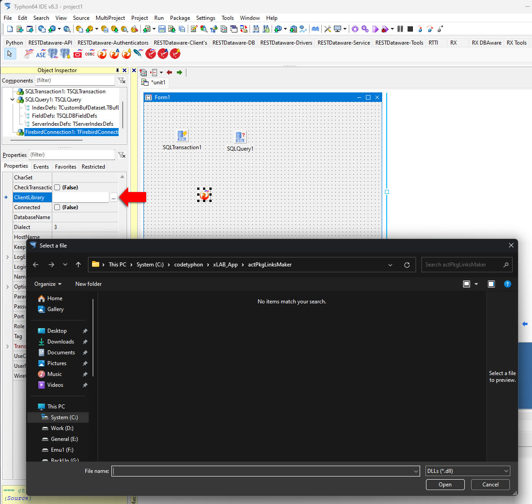This screenshot has width=532, height=504.
Task: Click the help icon in file dialog
Action: (507, 284)
